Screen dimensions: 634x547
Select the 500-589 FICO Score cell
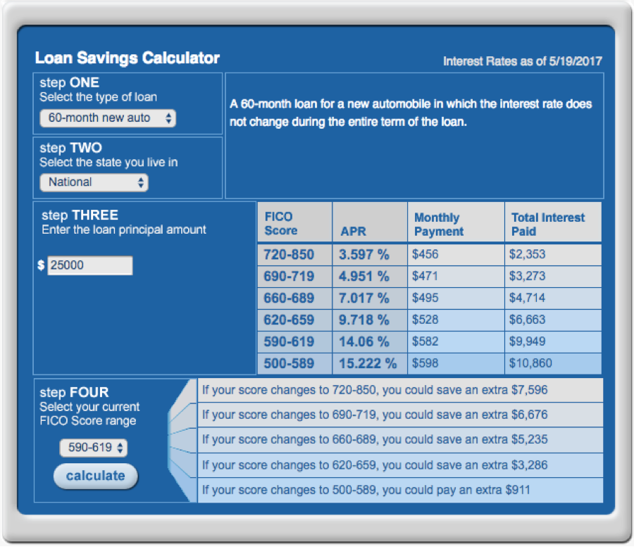(294, 363)
